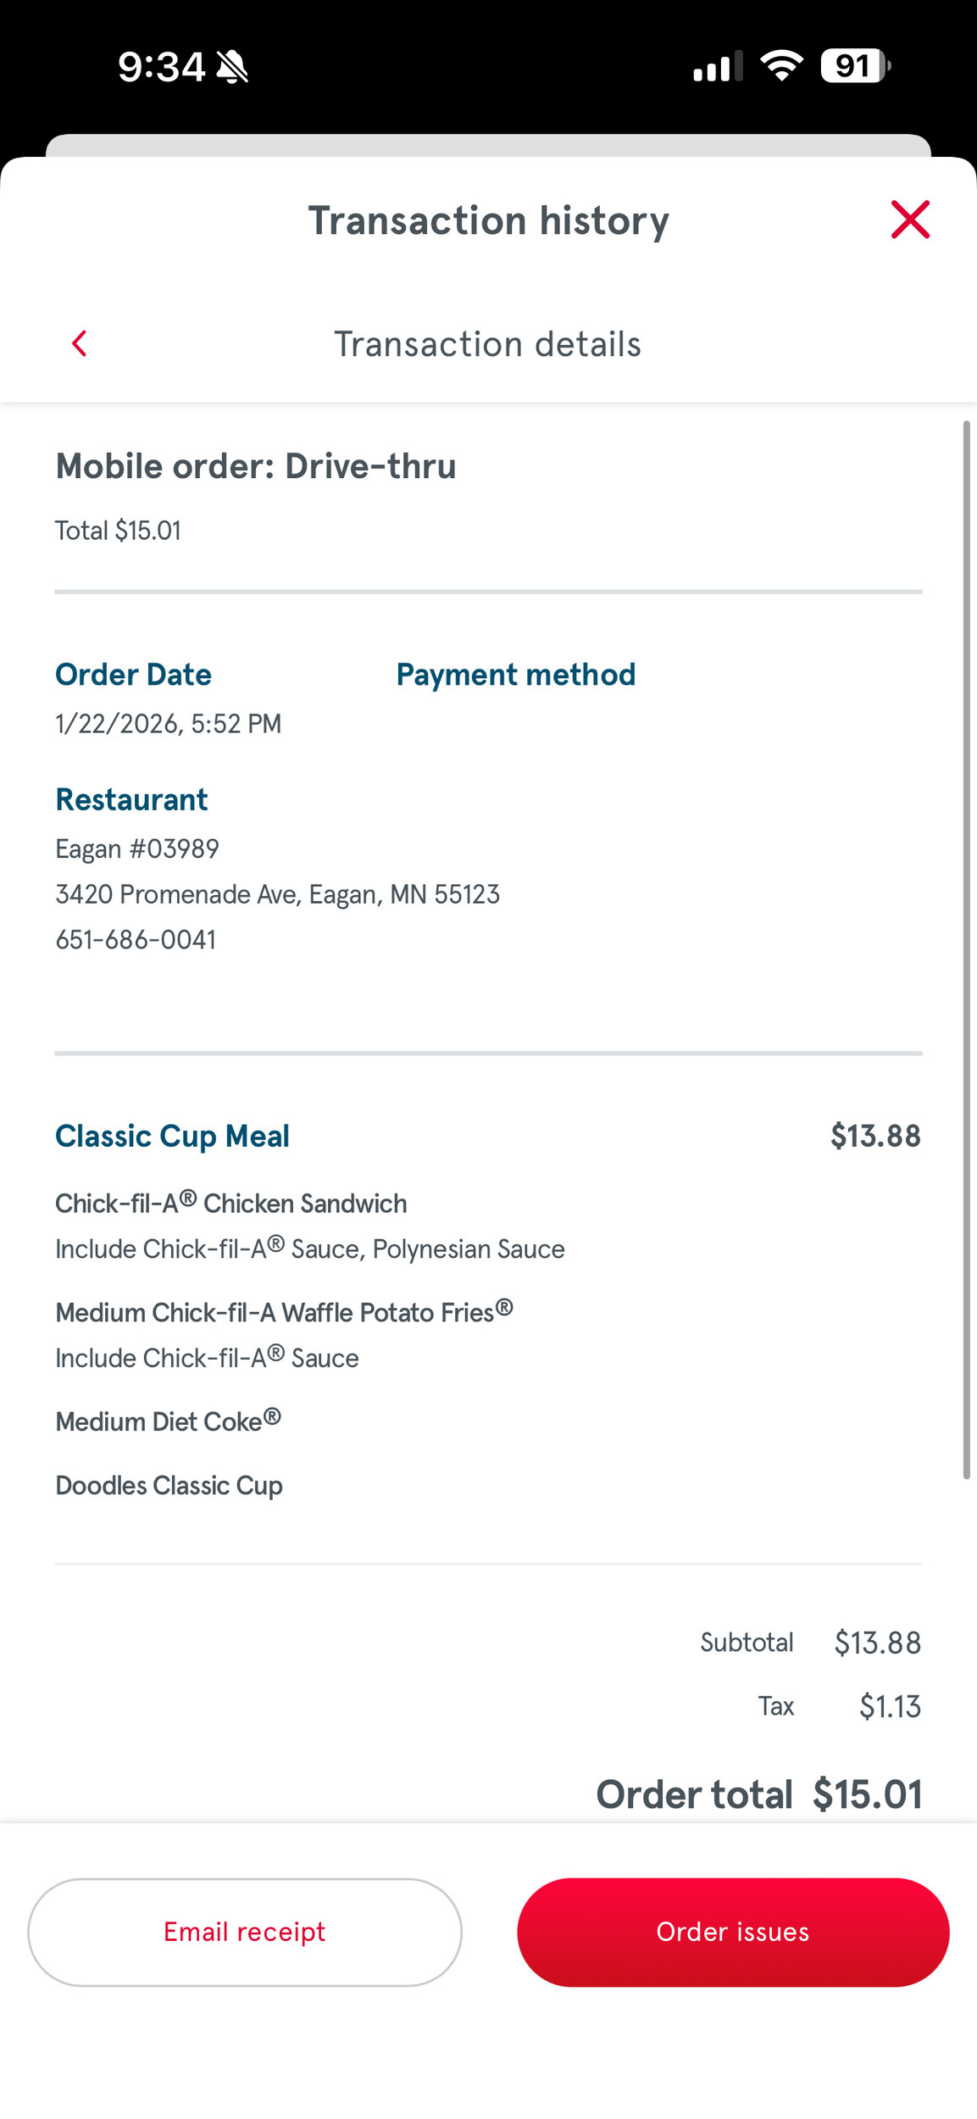The height and width of the screenshot is (2119, 977).
Task: Tap the Transaction details header title
Action: [487, 344]
